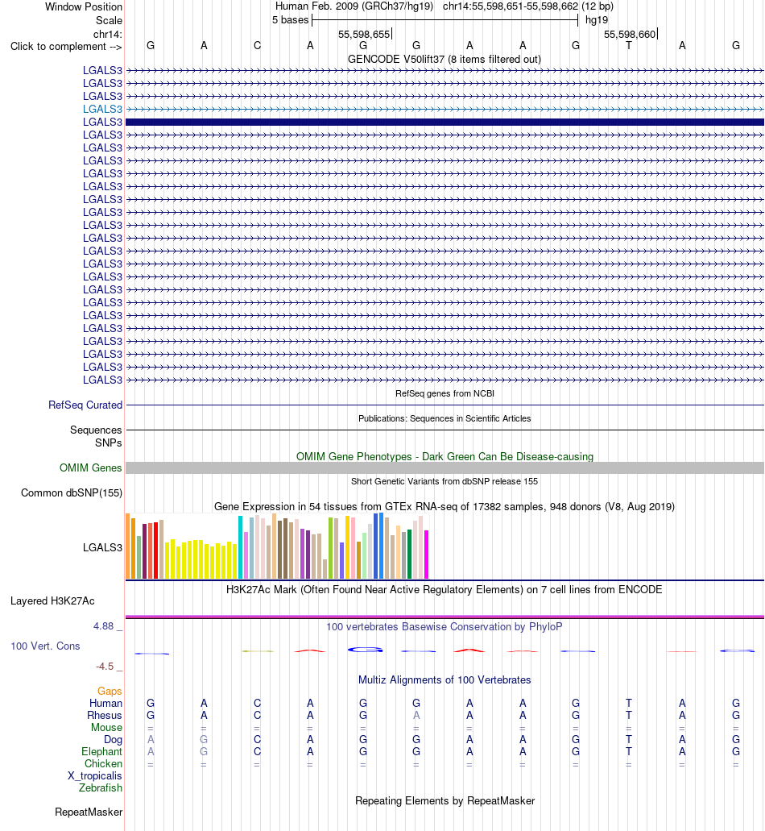Select the Chicken alignment row label

103,763
